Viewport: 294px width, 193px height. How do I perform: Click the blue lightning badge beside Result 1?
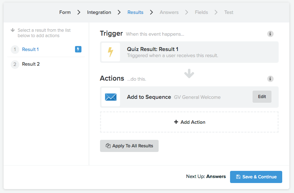[78, 49]
